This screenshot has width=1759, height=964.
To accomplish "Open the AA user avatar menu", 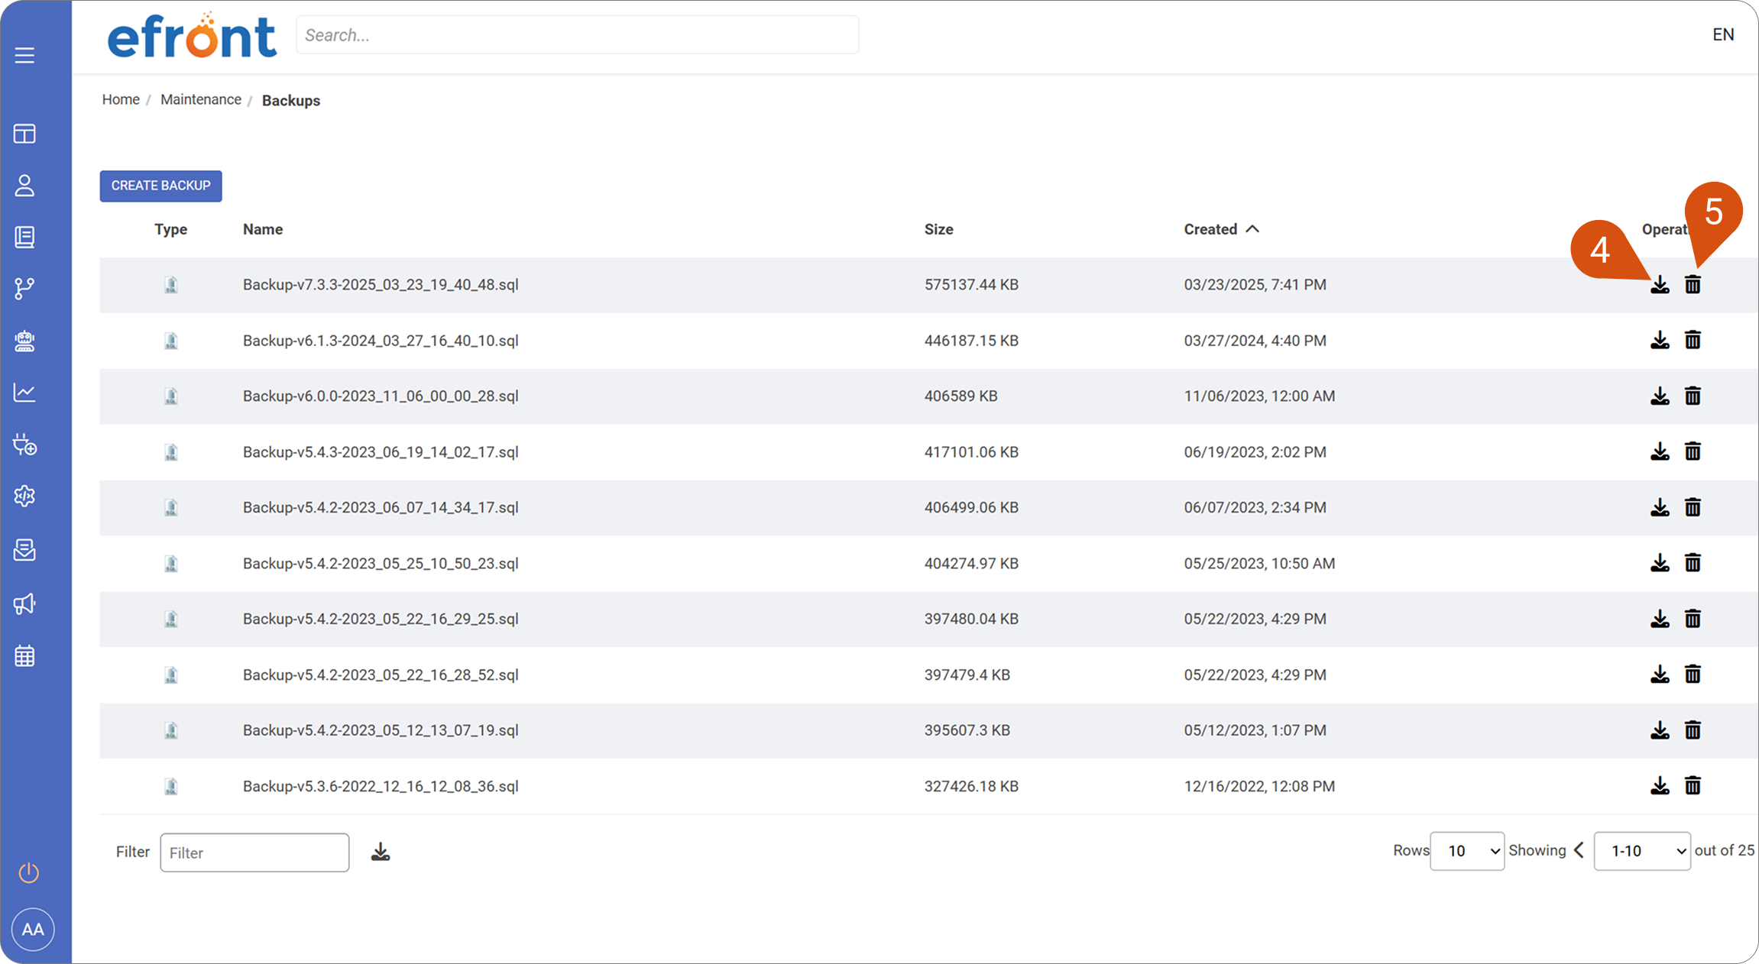I will [x=33, y=930].
